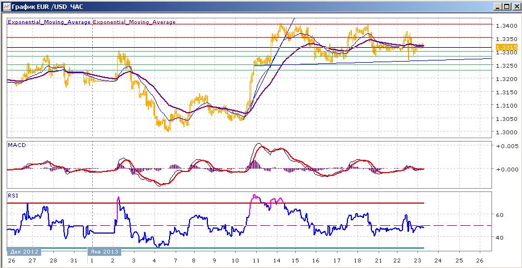Viewport: 522px width, 268px height.
Task: Click date 10 on the time axis
Action: [x=235, y=260]
